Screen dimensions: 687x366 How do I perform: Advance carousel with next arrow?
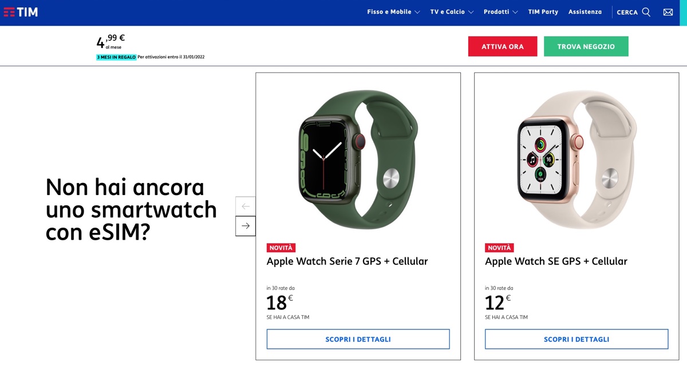click(246, 226)
